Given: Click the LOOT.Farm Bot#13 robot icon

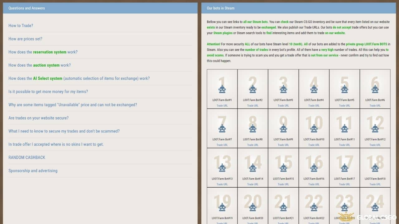Looking at the screenshot, I should tap(222, 168).
